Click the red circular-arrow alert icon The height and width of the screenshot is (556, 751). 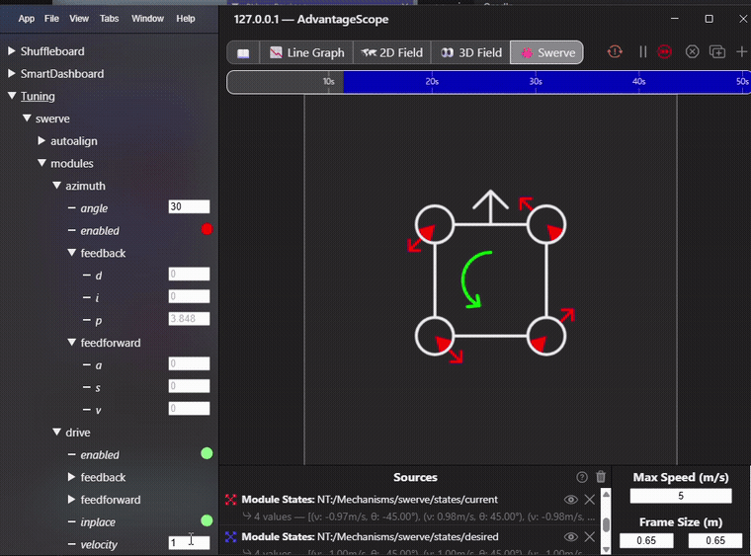(x=615, y=51)
